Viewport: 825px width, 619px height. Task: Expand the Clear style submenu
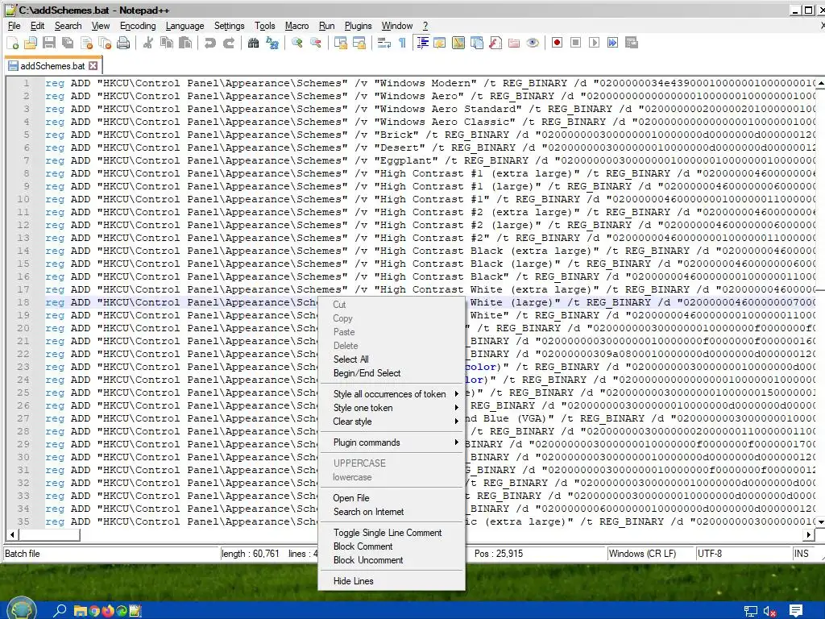click(392, 422)
